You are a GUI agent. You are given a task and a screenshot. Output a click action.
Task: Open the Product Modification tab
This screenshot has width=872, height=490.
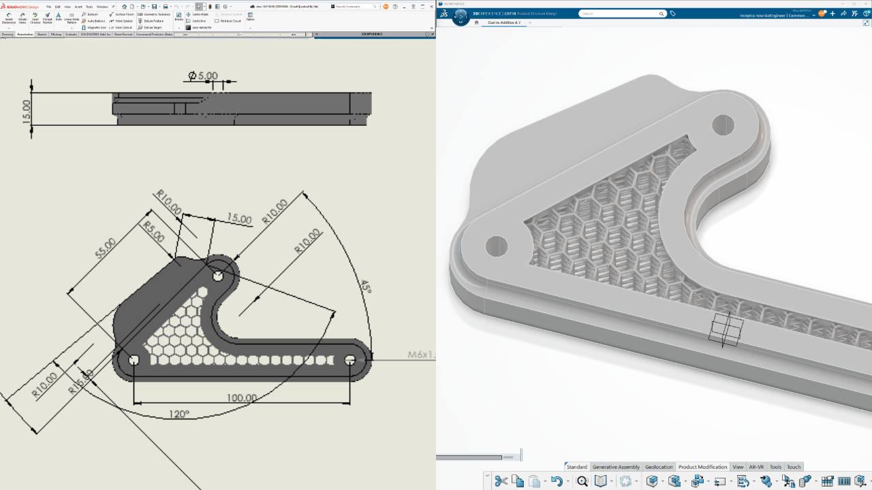[702, 467]
